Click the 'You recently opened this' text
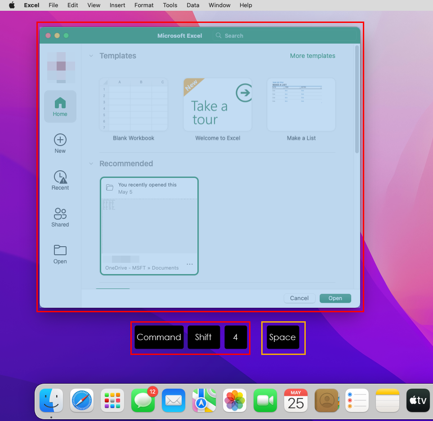This screenshot has height=421, width=433. (x=147, y=185)
